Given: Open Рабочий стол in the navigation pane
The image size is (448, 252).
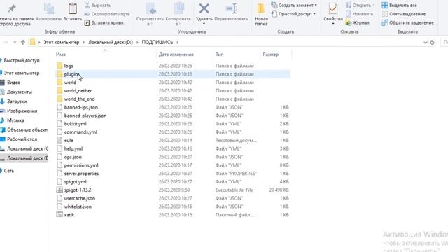Looking at the screenshot, I should point(22,139).
